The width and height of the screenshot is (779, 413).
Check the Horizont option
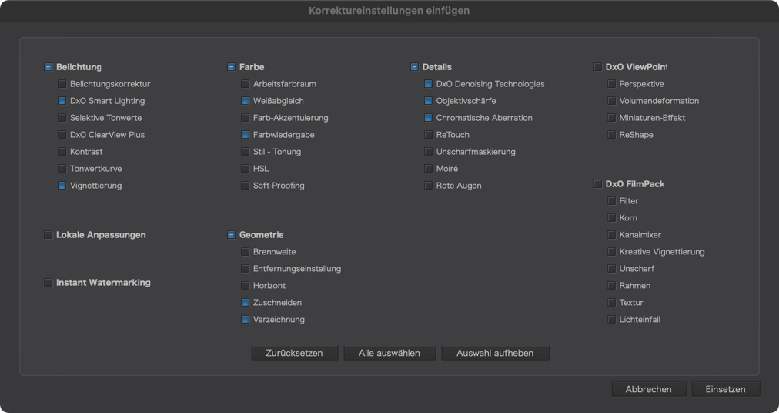[x=245, y=286]
